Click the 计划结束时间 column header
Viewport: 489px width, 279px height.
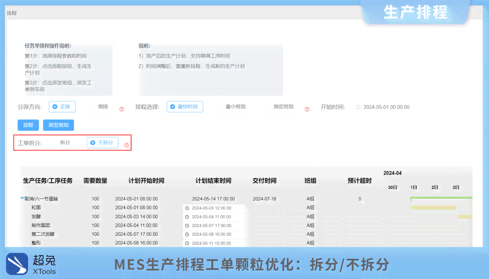213,181
